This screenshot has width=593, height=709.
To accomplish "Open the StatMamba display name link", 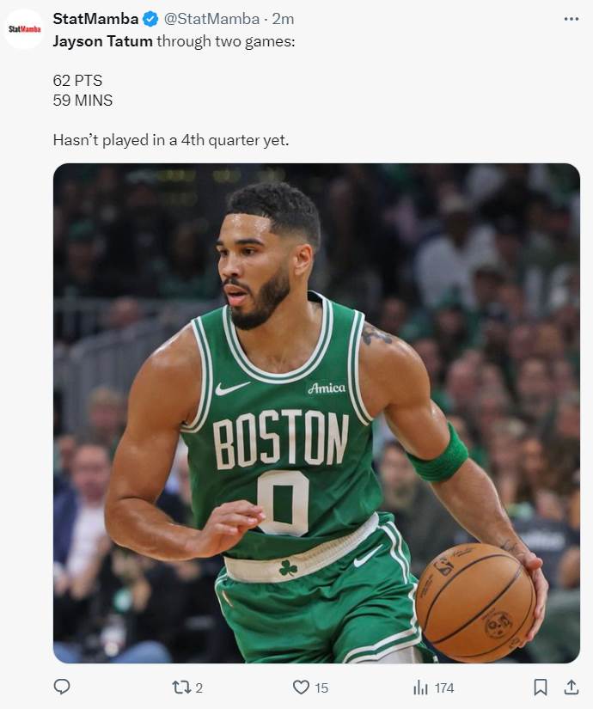I will tap(95, 19).
